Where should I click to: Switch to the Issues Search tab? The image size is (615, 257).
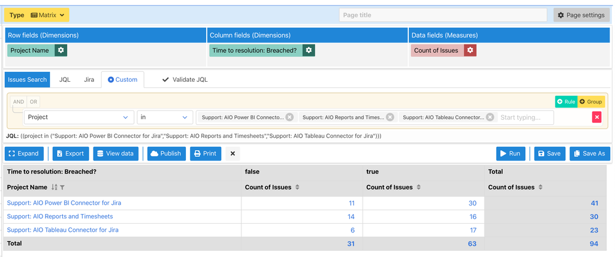coord(28,79)
